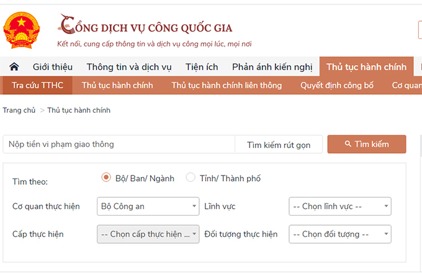
Task: Expand the Chọn đối tượng dropdown
Action: click(x=340, y=234)
